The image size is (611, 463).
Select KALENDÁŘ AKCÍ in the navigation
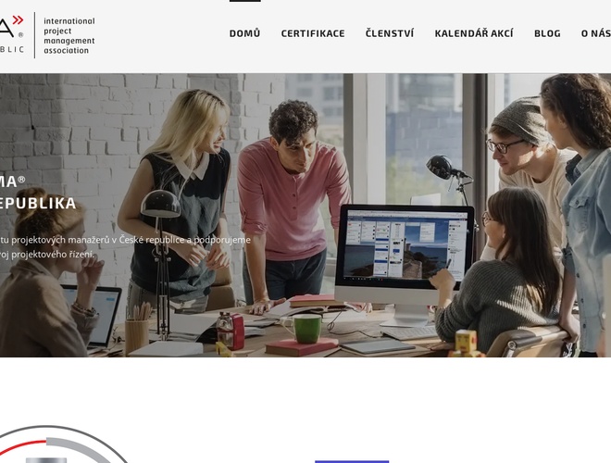474,33
